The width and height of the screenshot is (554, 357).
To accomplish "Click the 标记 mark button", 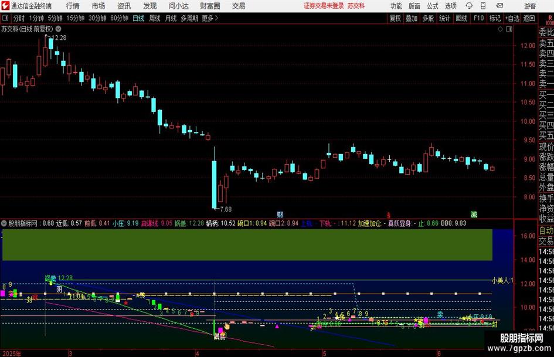I will point(495,18).
